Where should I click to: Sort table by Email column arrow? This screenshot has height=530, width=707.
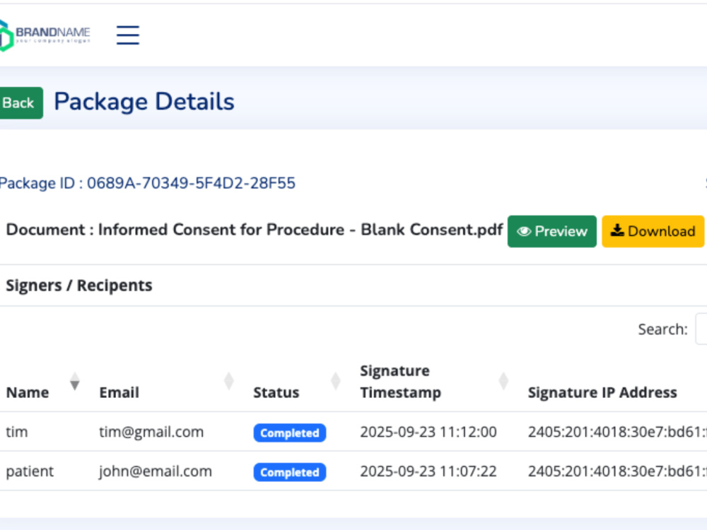229,382
